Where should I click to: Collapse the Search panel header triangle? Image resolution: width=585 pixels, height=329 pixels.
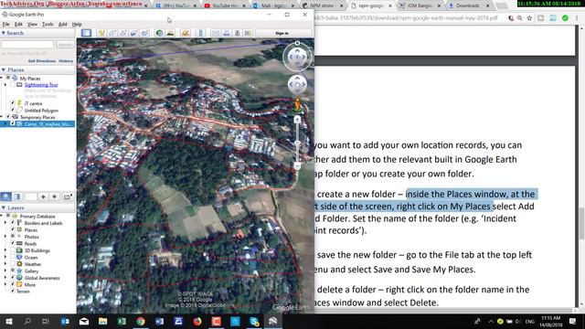pos(4,33)
